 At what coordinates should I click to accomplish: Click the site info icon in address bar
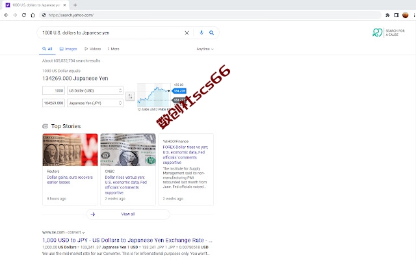tap(44, 15)
